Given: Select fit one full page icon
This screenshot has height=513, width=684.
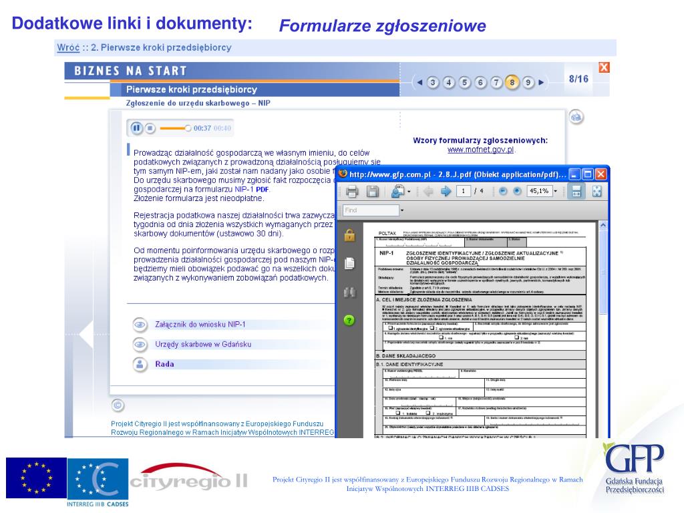Looking at the screenshot, I should click(x=596, y=191).
